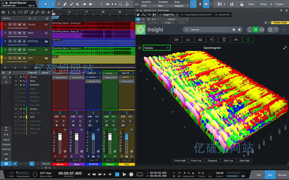Open the marker track flag icon

click(x=26, y=12)
